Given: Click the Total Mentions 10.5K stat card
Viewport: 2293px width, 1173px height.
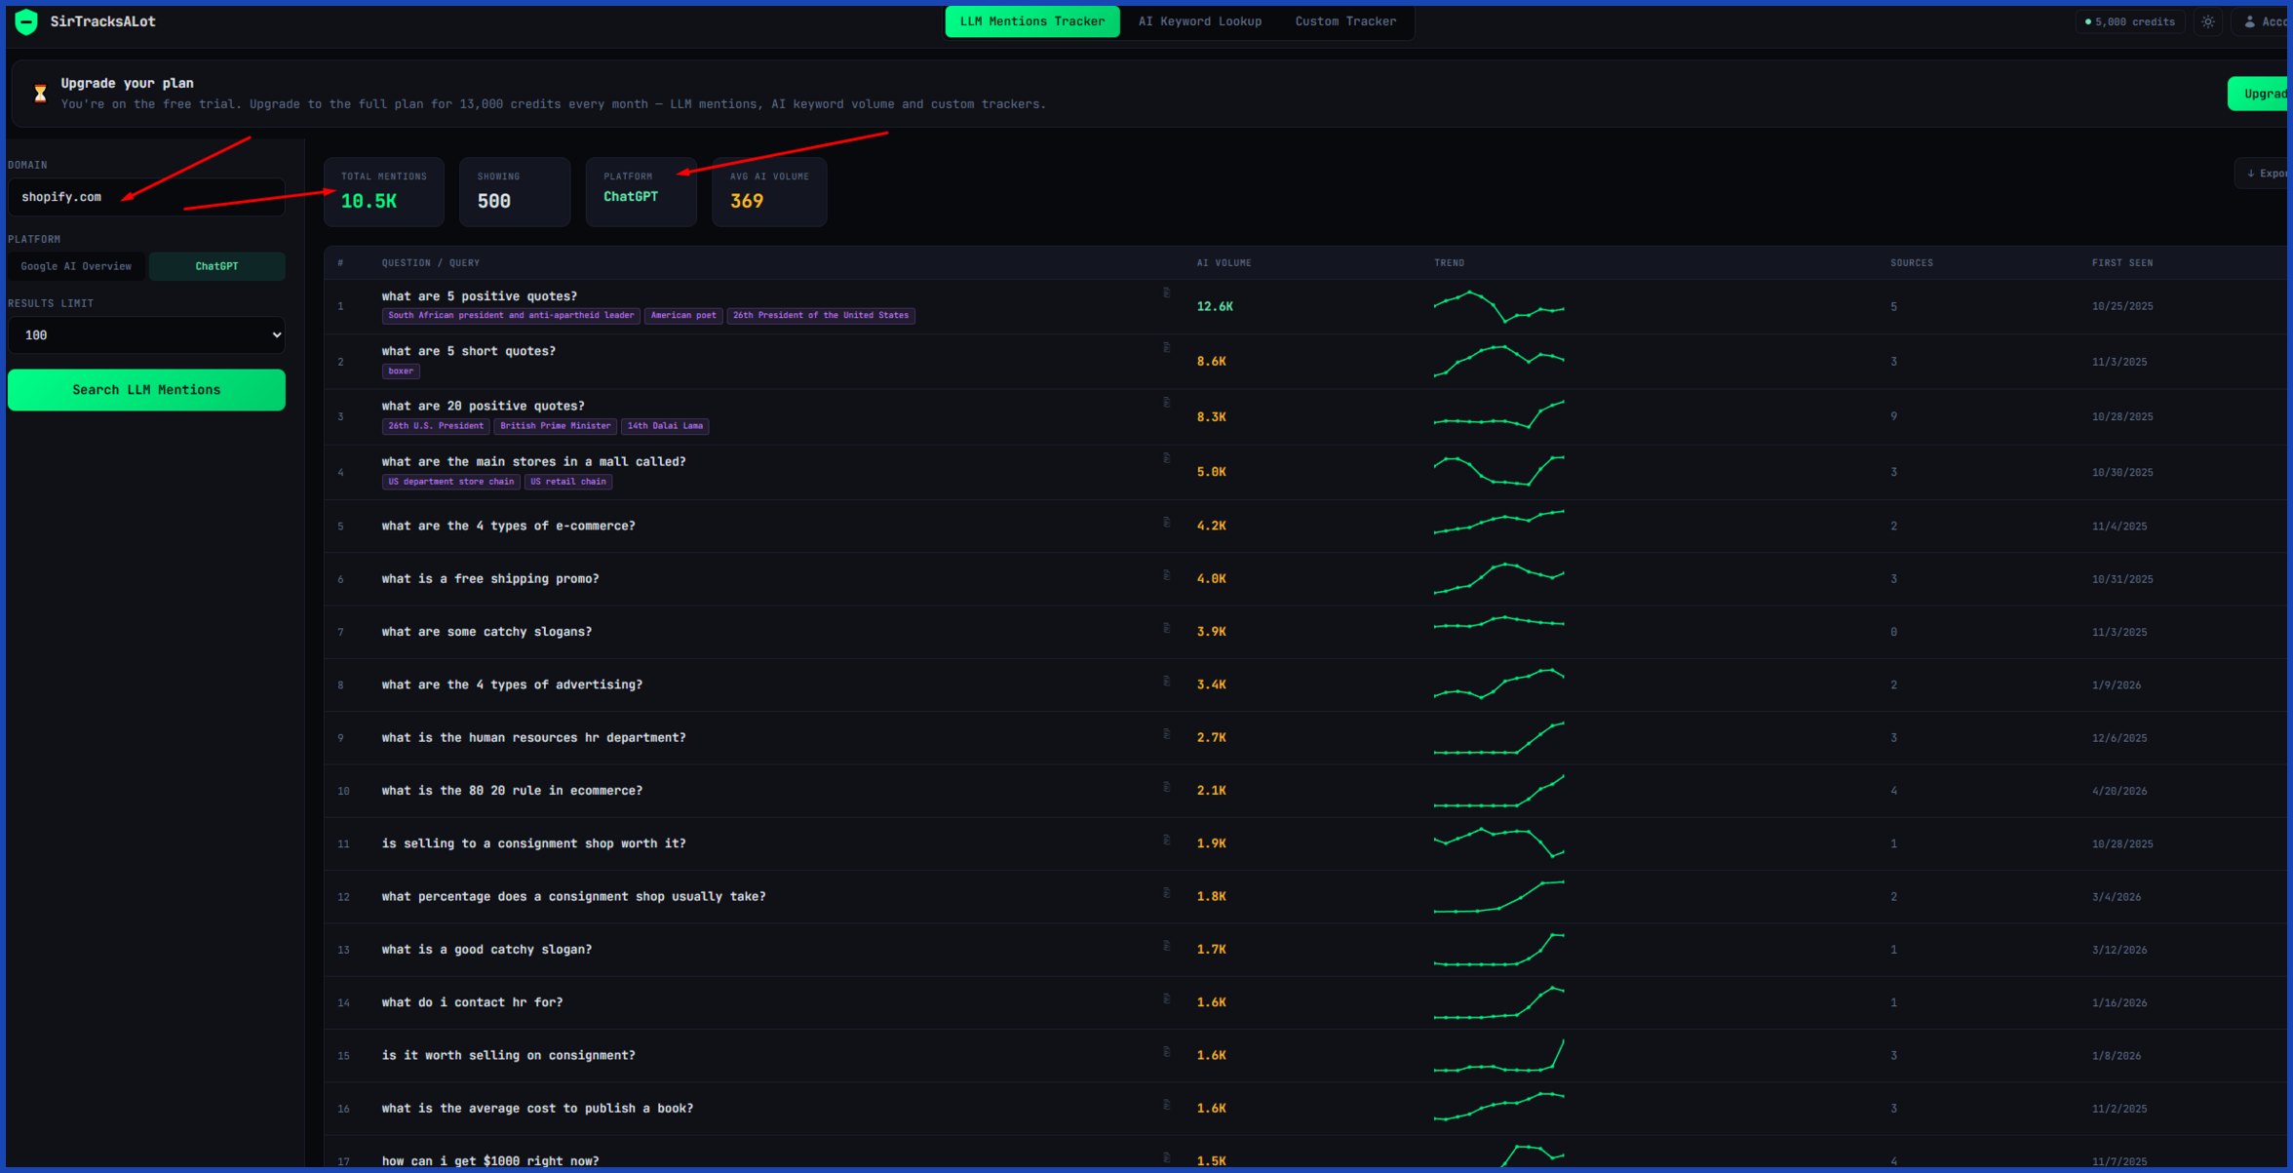Looking at the screenshot, I should tap(383, 192).
